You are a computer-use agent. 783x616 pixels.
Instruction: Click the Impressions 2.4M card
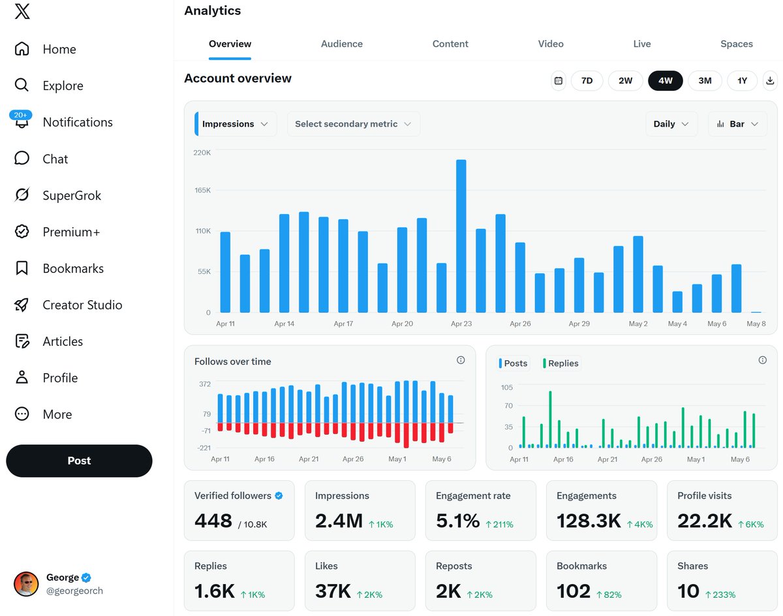(360, 511)
